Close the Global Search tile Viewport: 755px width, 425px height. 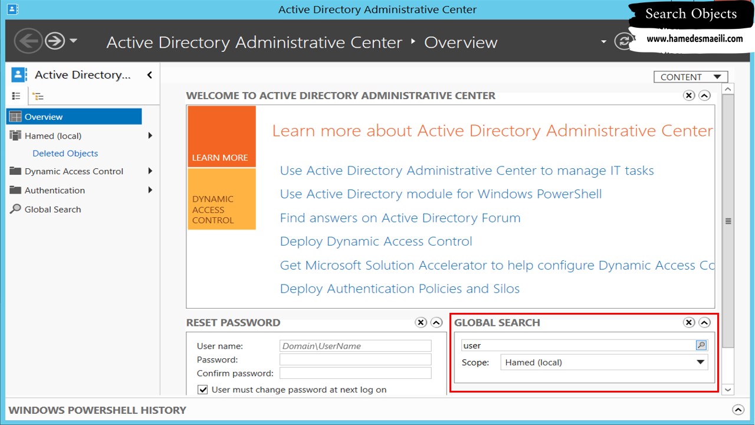(689, 322)
